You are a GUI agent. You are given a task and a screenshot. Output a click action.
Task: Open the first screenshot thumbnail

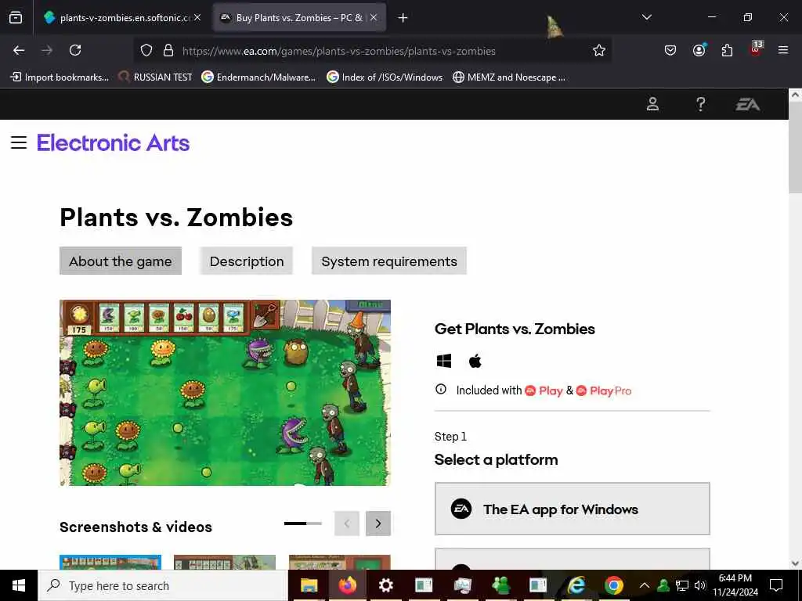coord(110,562)
